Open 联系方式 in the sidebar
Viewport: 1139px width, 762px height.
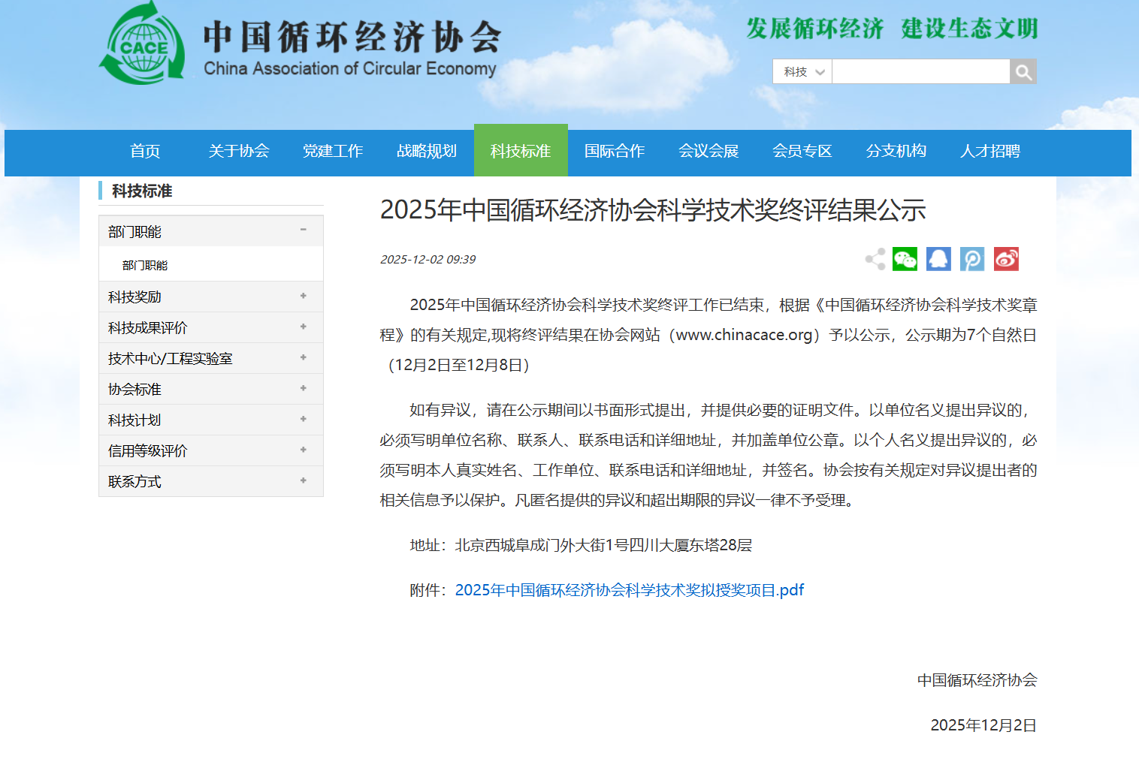[x=135, y=482]
